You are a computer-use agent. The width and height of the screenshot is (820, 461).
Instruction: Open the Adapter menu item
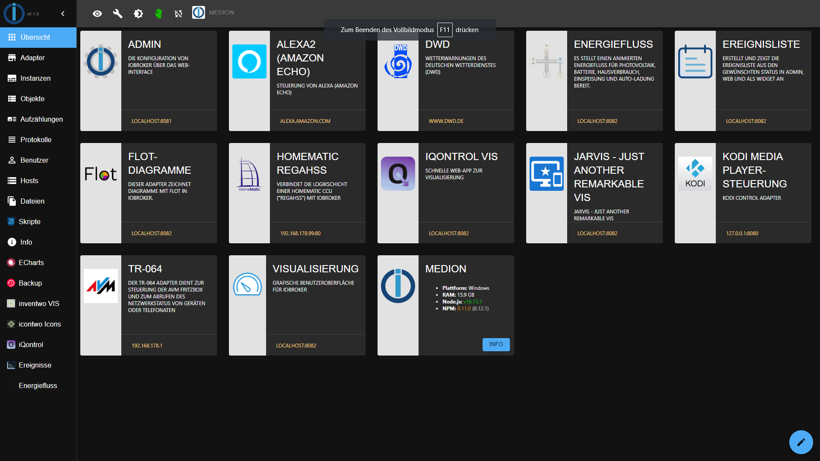pos(38,58)
